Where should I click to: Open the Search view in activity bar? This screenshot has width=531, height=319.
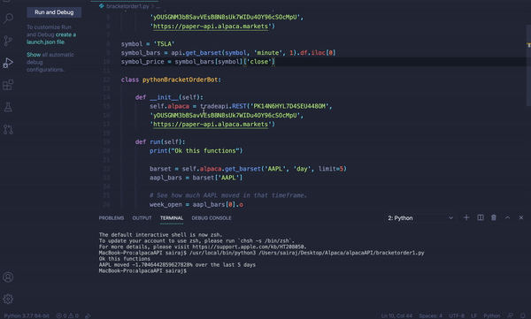pyautogui.click(x=8, y=18)
